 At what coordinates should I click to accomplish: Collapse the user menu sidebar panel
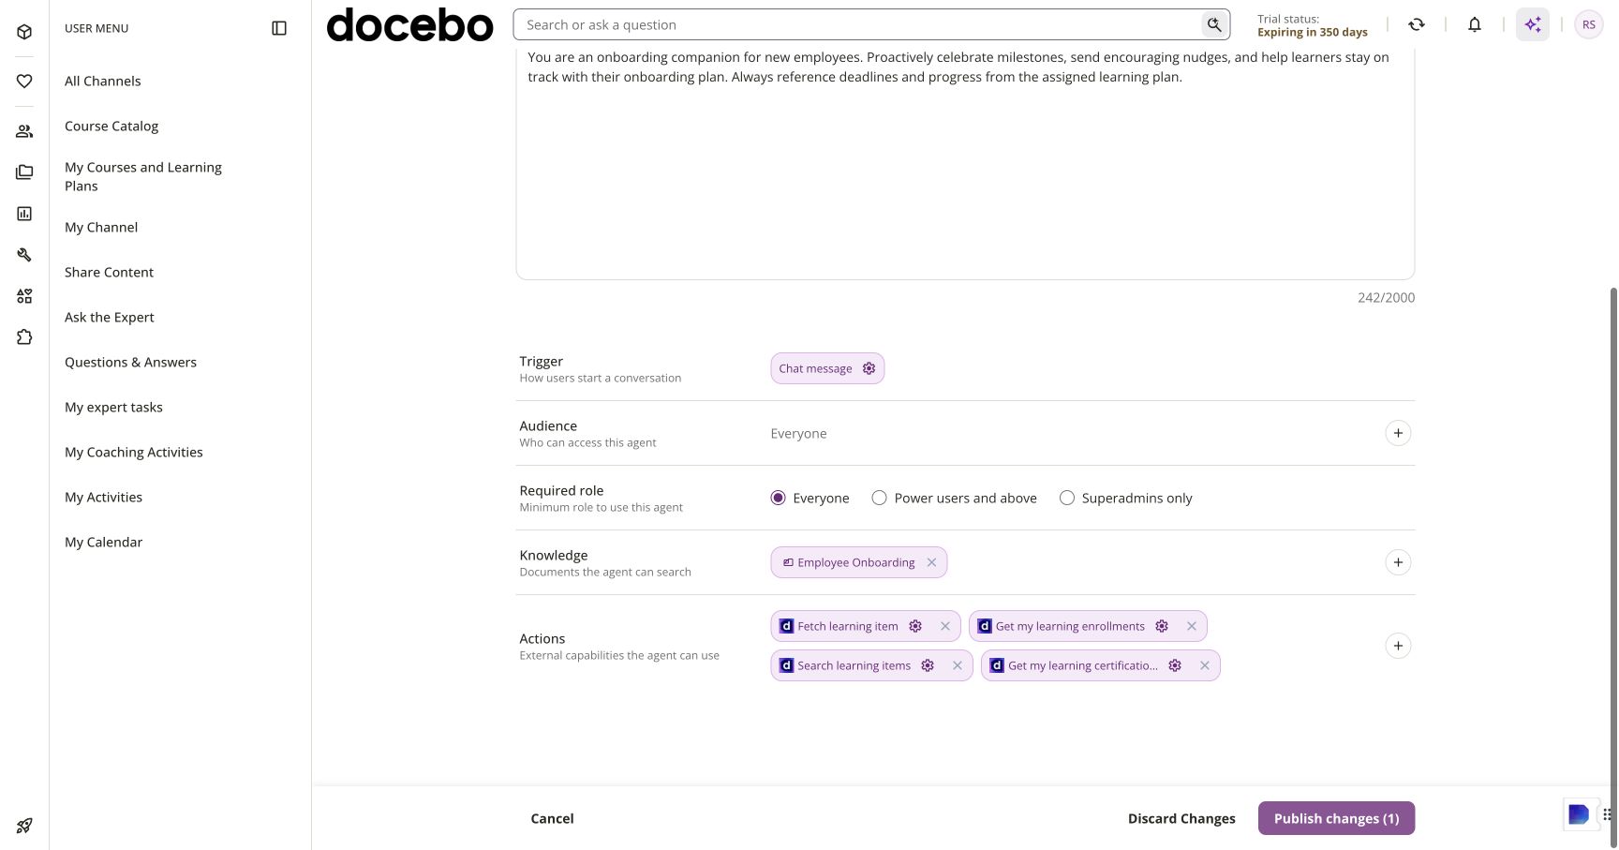[x=279, y=28]
